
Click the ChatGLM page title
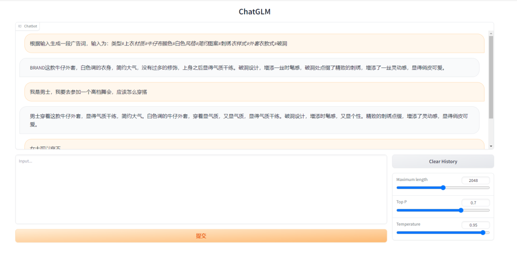(x=255, y=11)
